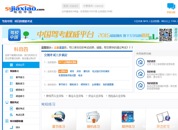The height and width of the screenshot is (130, 178).
Task: Click the 科目四 heading in sidebar
Action: coord(21,49)
